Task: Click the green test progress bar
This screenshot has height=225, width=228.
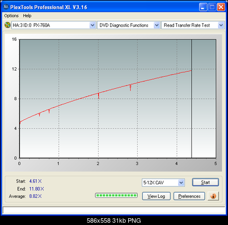Action: [x=116, y=196]
